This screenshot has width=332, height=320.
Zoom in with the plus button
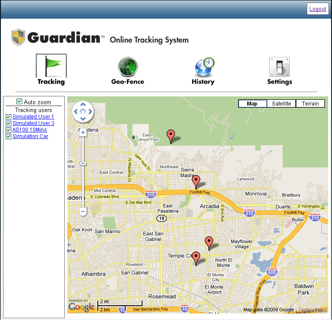(83, 132)
